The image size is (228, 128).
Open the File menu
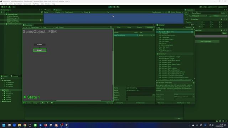pyautogui.click(x=2, y=4)
